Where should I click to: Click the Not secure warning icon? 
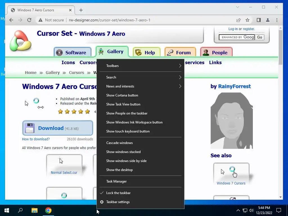click(40, 20)
